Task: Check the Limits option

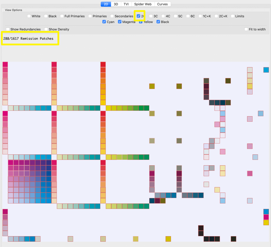Action: 233,16
